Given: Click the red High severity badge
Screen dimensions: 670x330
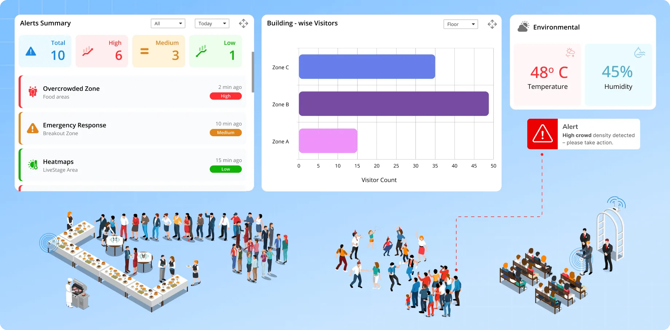Looking at the screenshot, I should pyautogui.click(x=225, y=96).
